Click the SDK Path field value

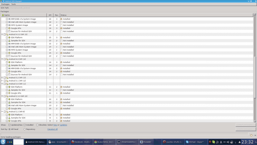20,8
